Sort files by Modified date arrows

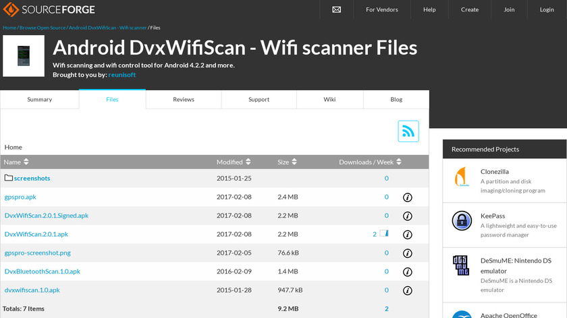[248, 162]
